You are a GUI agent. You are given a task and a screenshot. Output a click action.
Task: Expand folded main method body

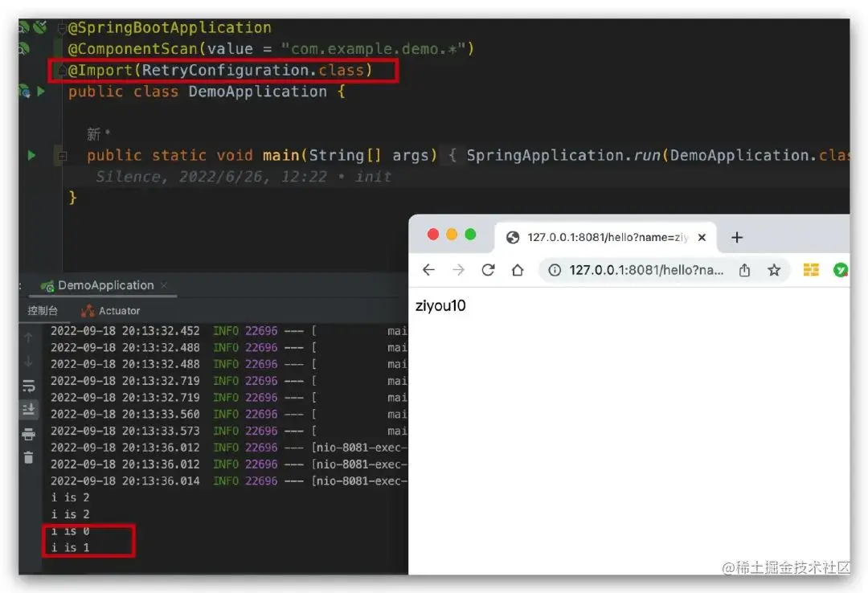[63, 156]
